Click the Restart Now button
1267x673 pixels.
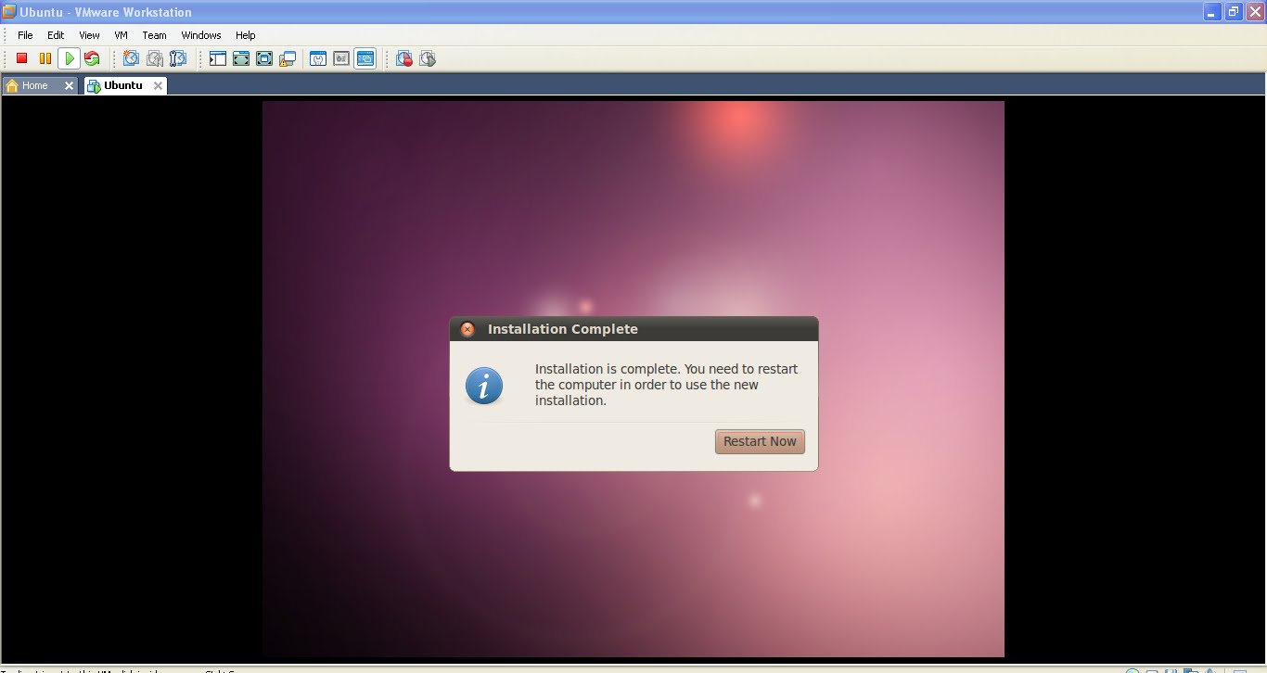click(x=760, y=441)
